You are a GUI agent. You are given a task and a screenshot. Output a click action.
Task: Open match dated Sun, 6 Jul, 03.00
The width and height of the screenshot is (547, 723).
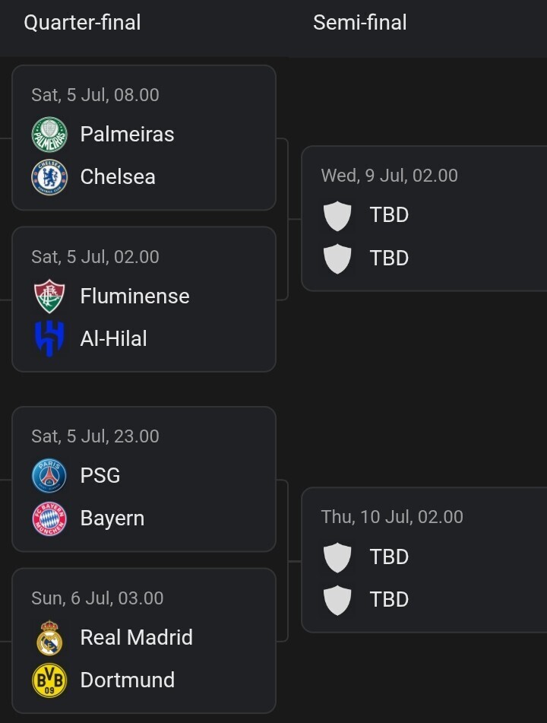[x=144, y=641]
